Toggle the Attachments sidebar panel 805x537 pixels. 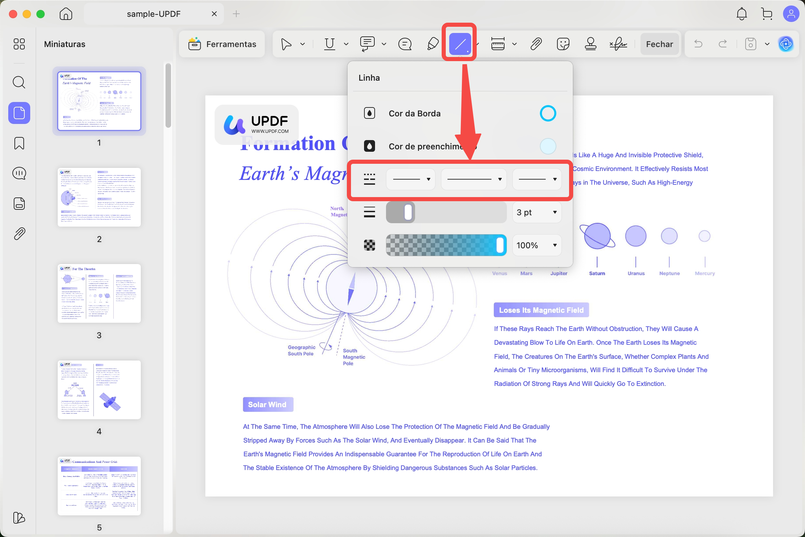coord(19,234)
